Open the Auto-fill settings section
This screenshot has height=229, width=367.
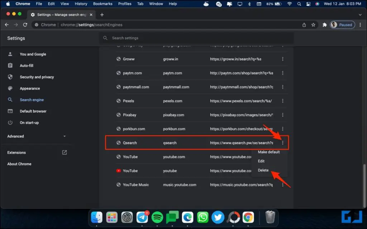coord(27,65)
